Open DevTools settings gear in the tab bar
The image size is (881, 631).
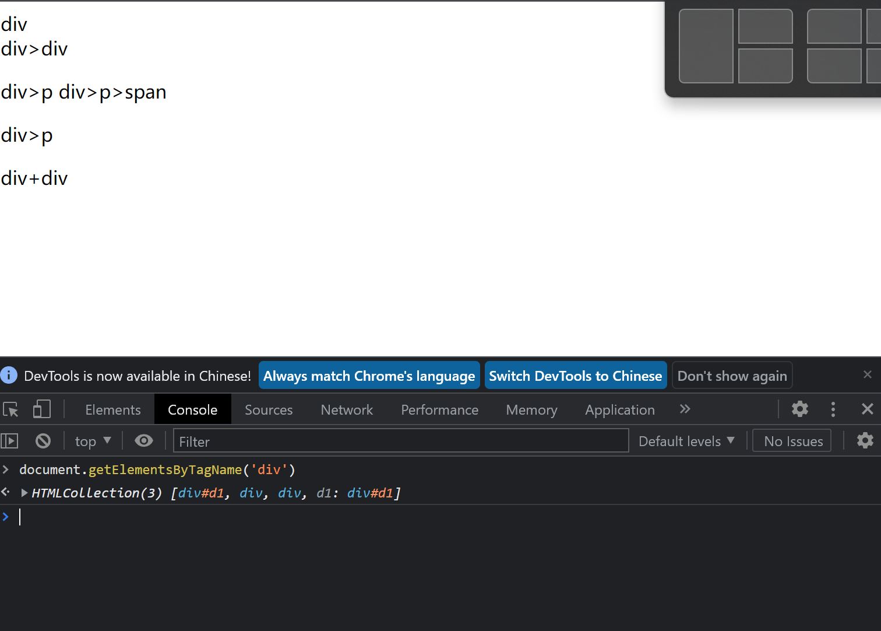tap(800, 409)
